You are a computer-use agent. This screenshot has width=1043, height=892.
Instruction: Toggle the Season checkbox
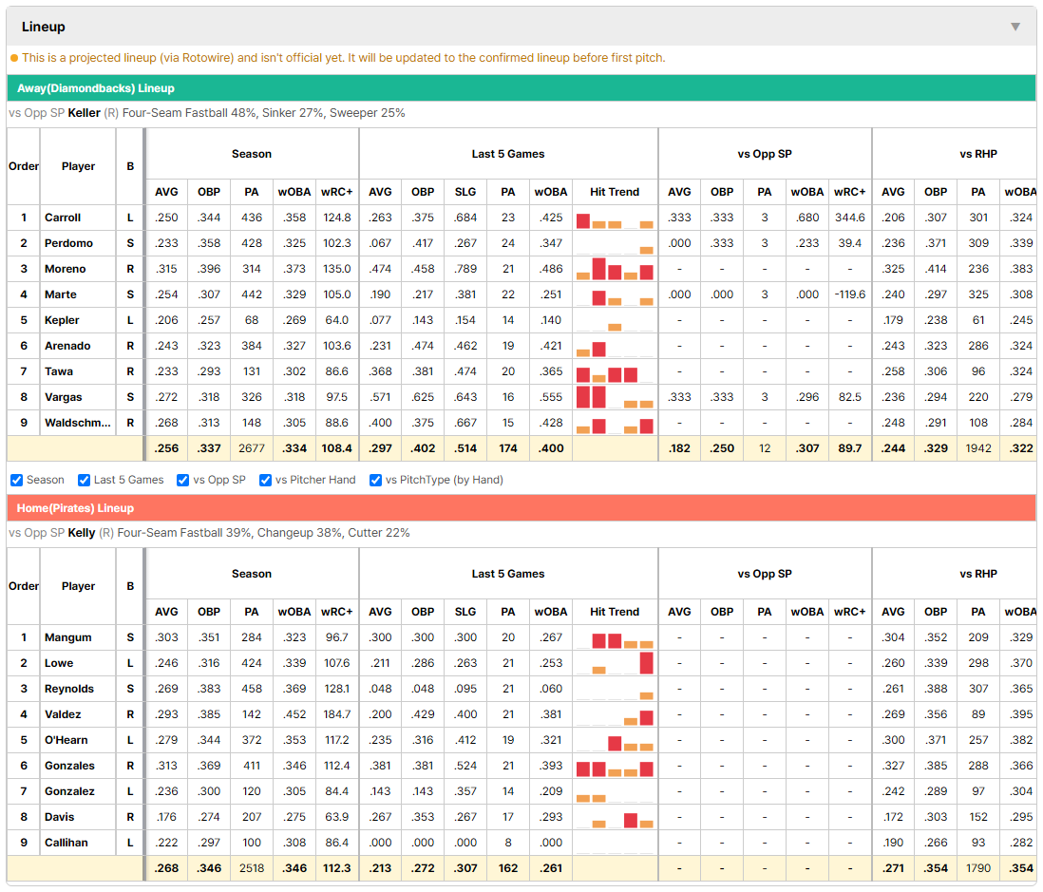(x=17, y=481)
